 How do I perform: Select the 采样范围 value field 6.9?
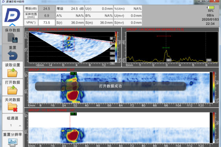coord(47,15)
